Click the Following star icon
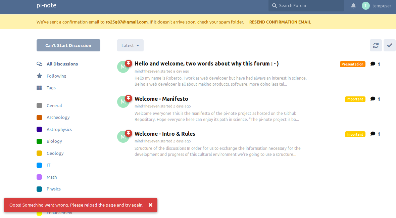396x218 pixels. coord(39,76)
